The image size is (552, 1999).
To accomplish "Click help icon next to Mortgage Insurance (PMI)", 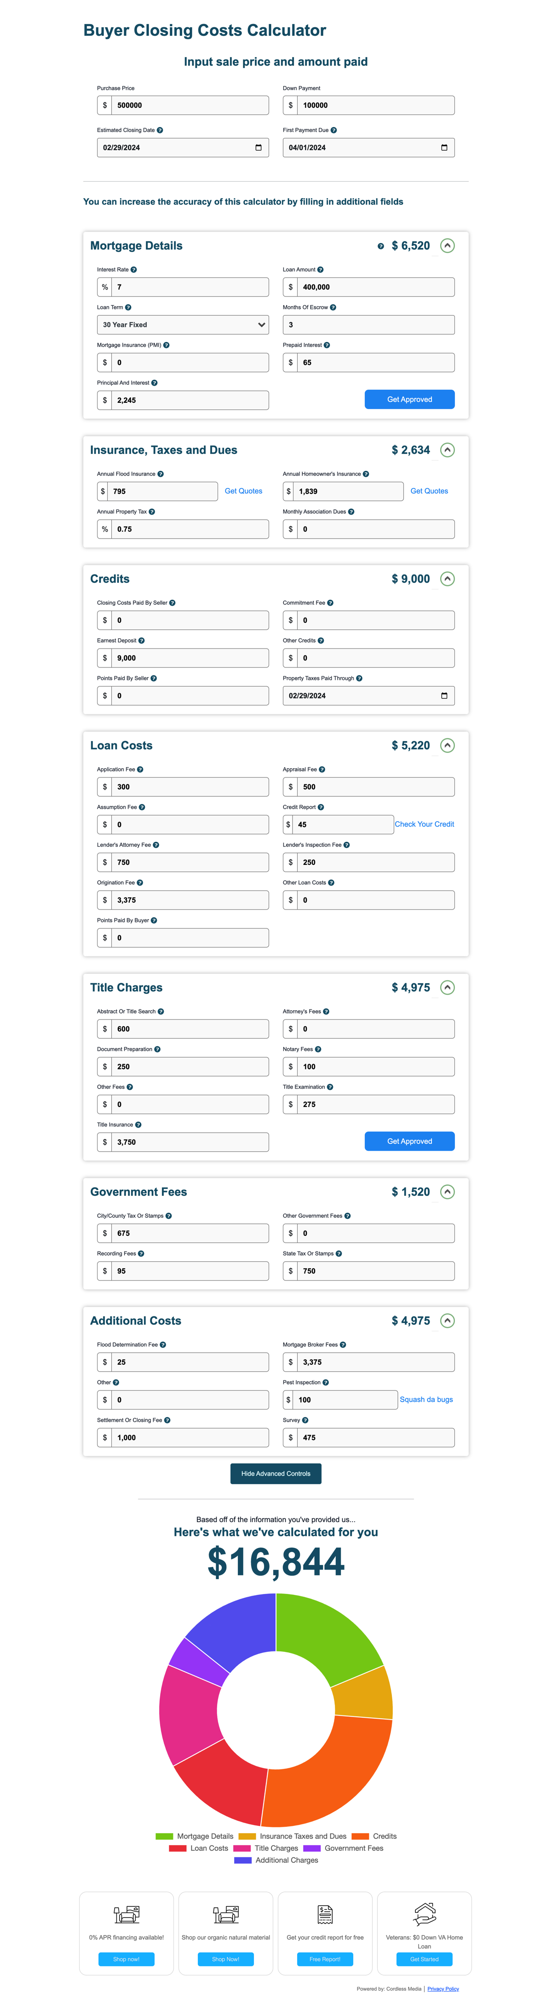I will tap(166, 345).
